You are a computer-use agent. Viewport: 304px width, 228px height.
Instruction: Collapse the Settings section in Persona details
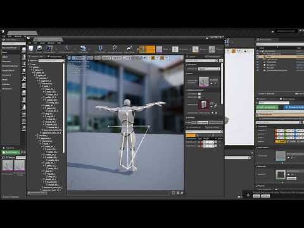(186, 118)
